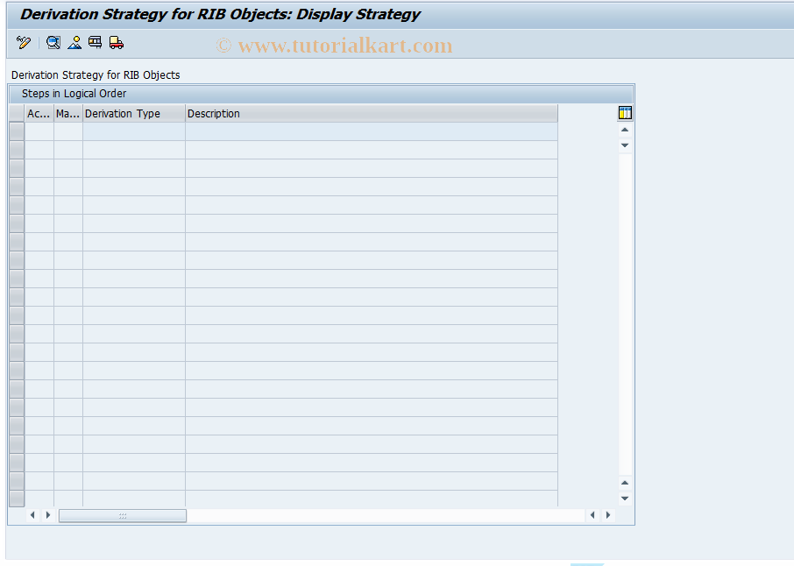The width and height of the screenshot is (794, 566).
Task: Open the detail magnifier icon in the toolbar
Action: click(53, 43)
